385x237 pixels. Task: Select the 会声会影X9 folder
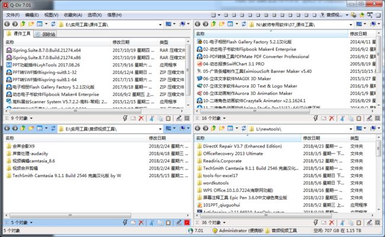[x=20, y=146]
